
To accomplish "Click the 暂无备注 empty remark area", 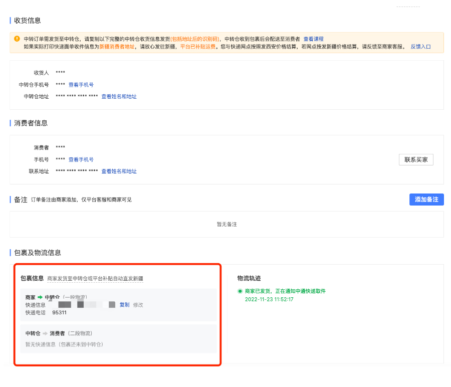I will pyautogui.click(x=227, y=225).
